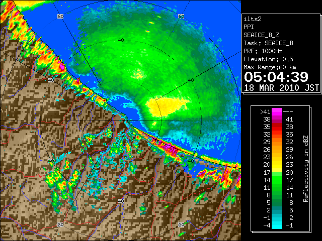Select the date 18 MAR 2010 JST
This screenshot has height=241, width=322.
click(281, 88)
